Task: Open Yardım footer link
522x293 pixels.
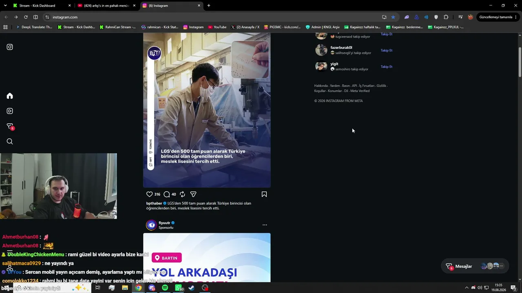Action: pos(335,86)
